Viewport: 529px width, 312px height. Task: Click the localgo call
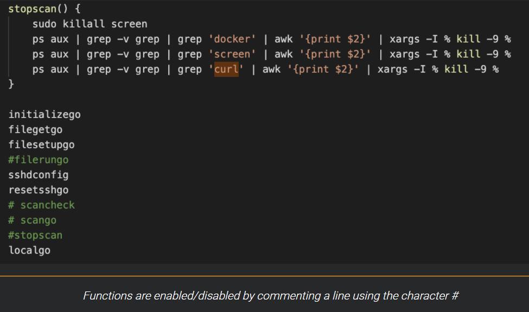[29, 250]
